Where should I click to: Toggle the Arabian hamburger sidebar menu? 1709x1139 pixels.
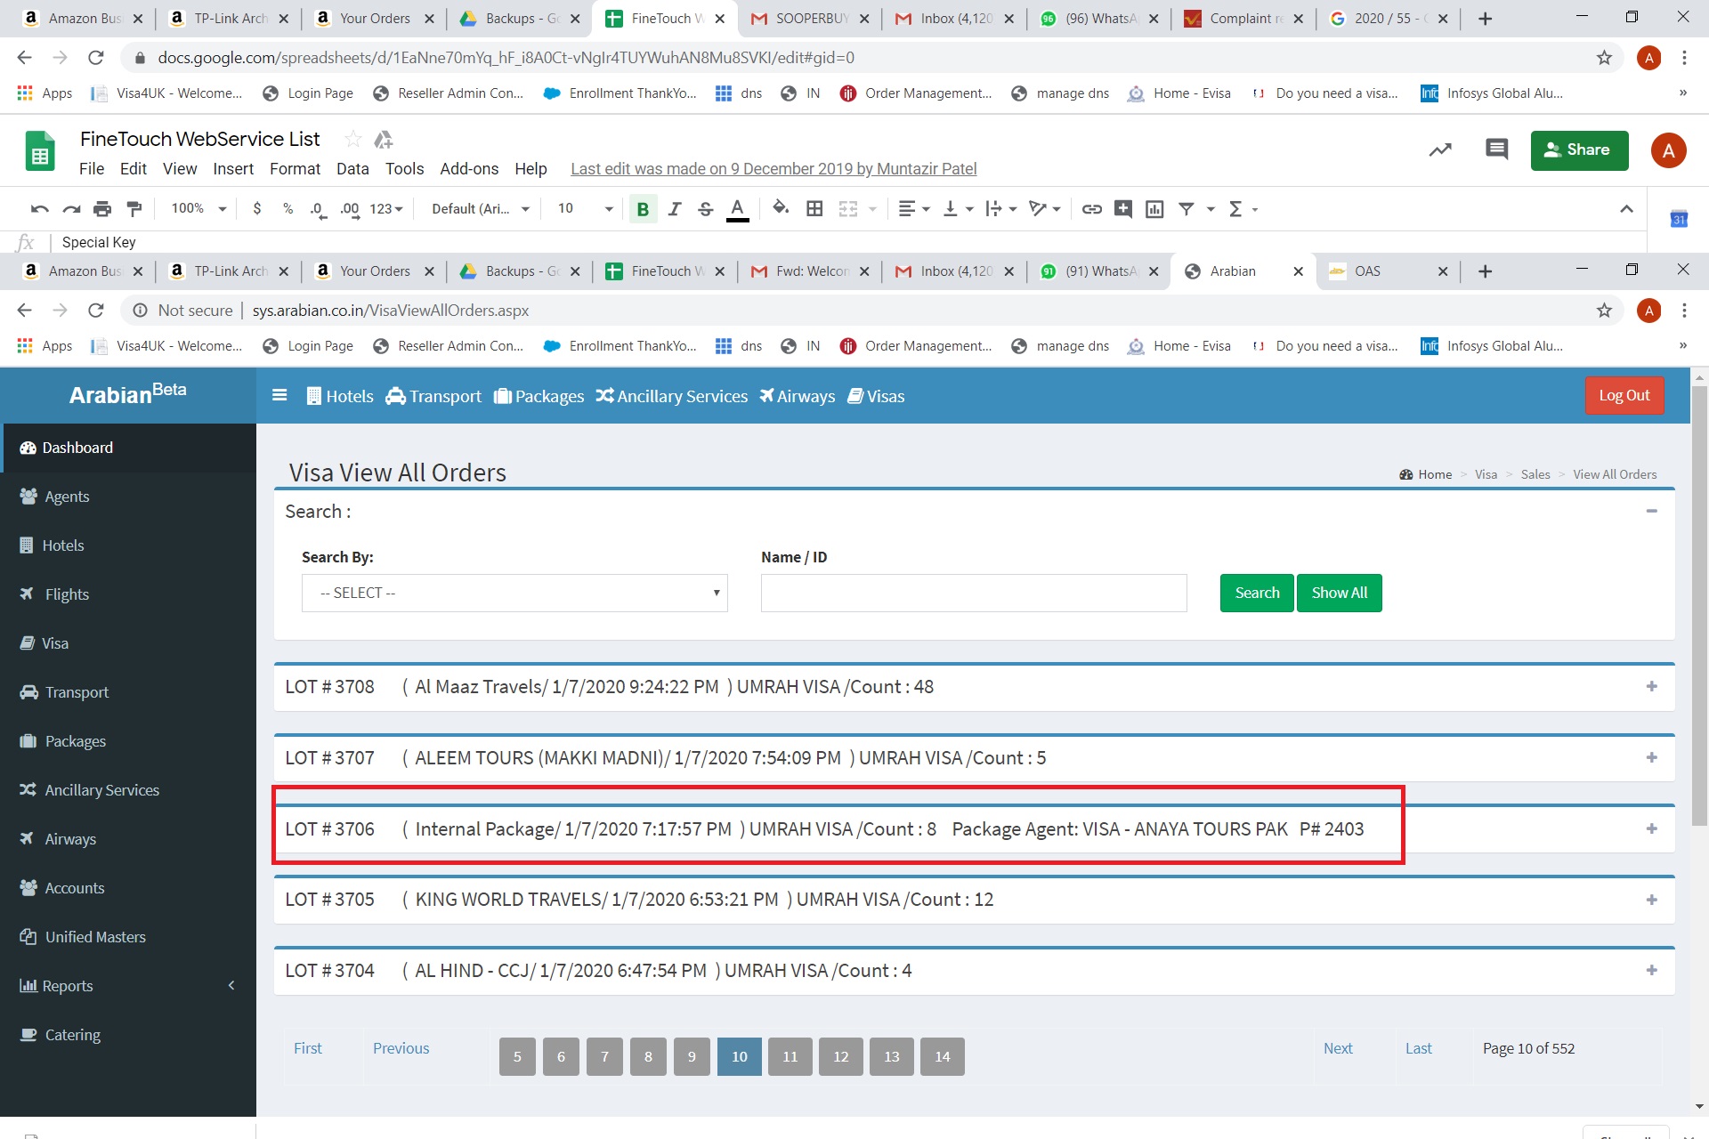279,395
